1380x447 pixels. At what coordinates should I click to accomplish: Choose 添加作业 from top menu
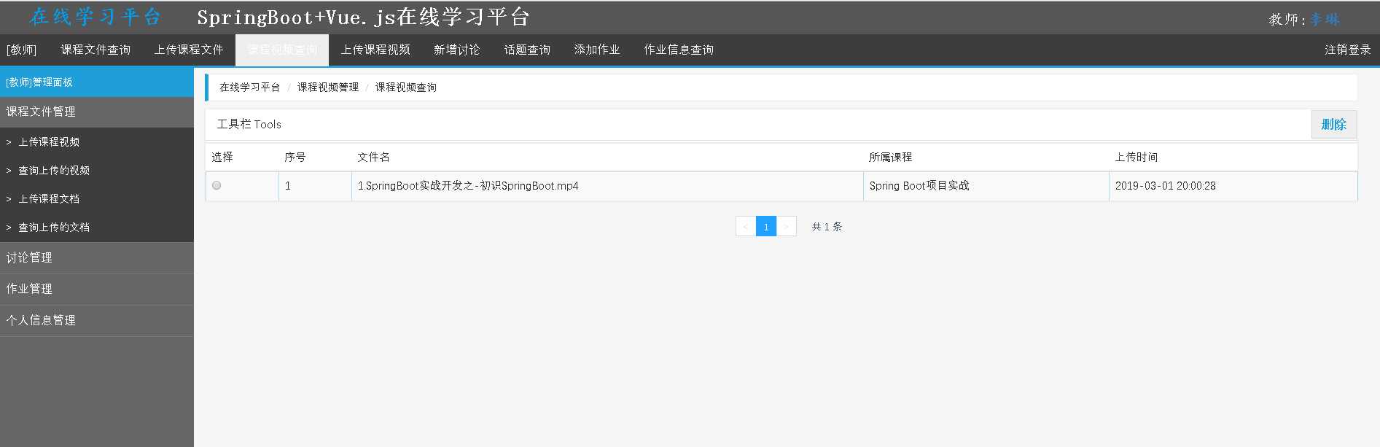click(x=597, y=50)
